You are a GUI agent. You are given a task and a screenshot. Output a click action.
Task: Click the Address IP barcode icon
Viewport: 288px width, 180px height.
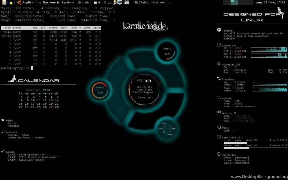[x=219, y=112]
